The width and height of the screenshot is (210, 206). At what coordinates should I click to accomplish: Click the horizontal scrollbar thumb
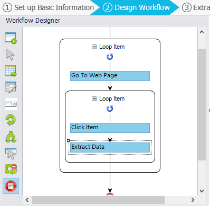click(98, 200)
